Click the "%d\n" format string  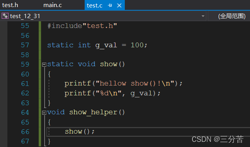109,93
